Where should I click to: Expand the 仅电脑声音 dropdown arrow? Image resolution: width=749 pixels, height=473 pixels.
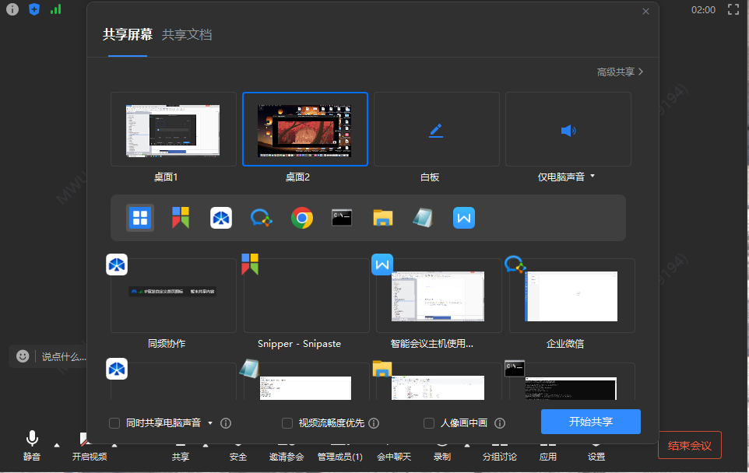(x=593, y=177)
